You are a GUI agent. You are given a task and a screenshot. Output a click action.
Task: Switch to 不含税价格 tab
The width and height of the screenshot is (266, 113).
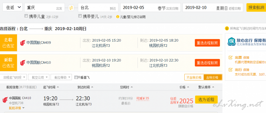pos(194,77)
